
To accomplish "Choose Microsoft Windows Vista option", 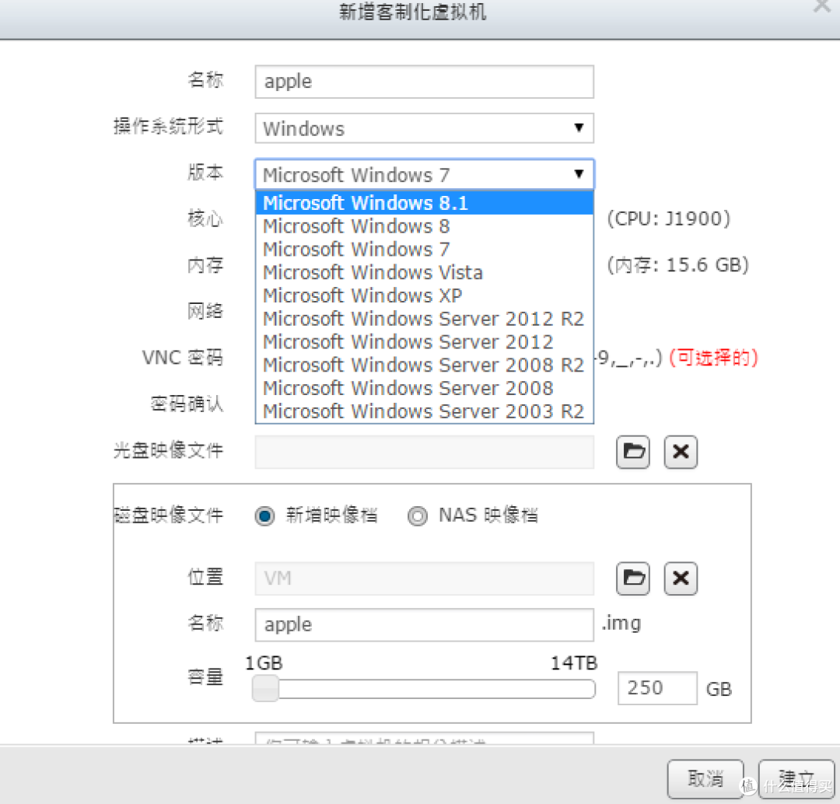I will pos(425,272).
